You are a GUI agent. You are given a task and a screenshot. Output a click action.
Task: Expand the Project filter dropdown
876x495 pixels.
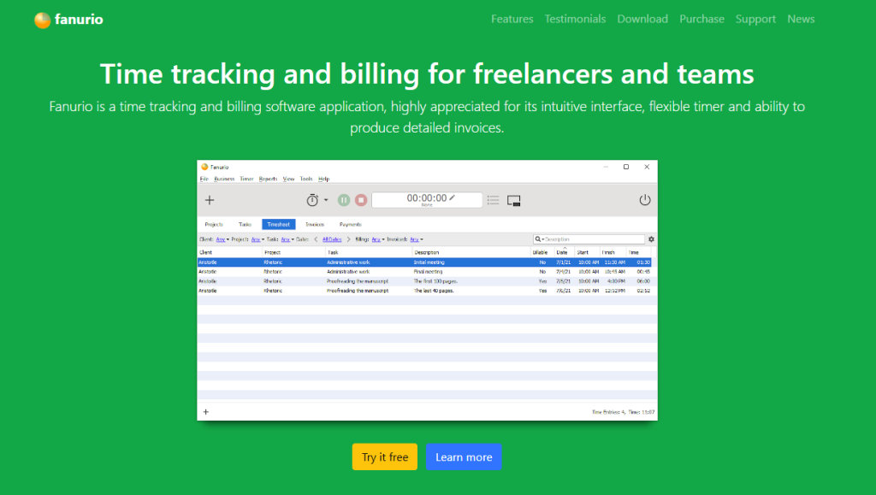point(257,239)
